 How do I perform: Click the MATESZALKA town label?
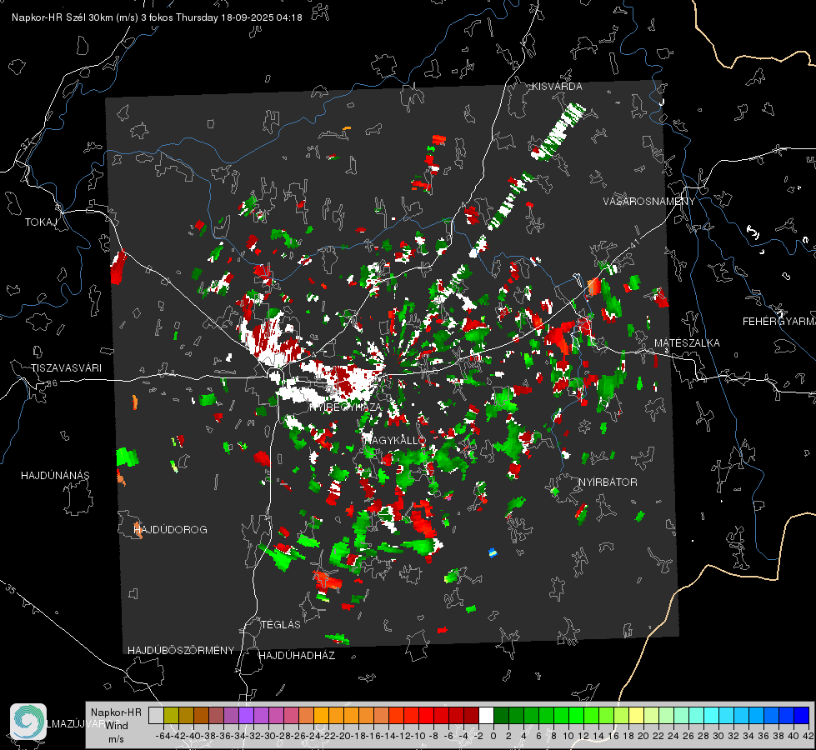coord(687,342)
